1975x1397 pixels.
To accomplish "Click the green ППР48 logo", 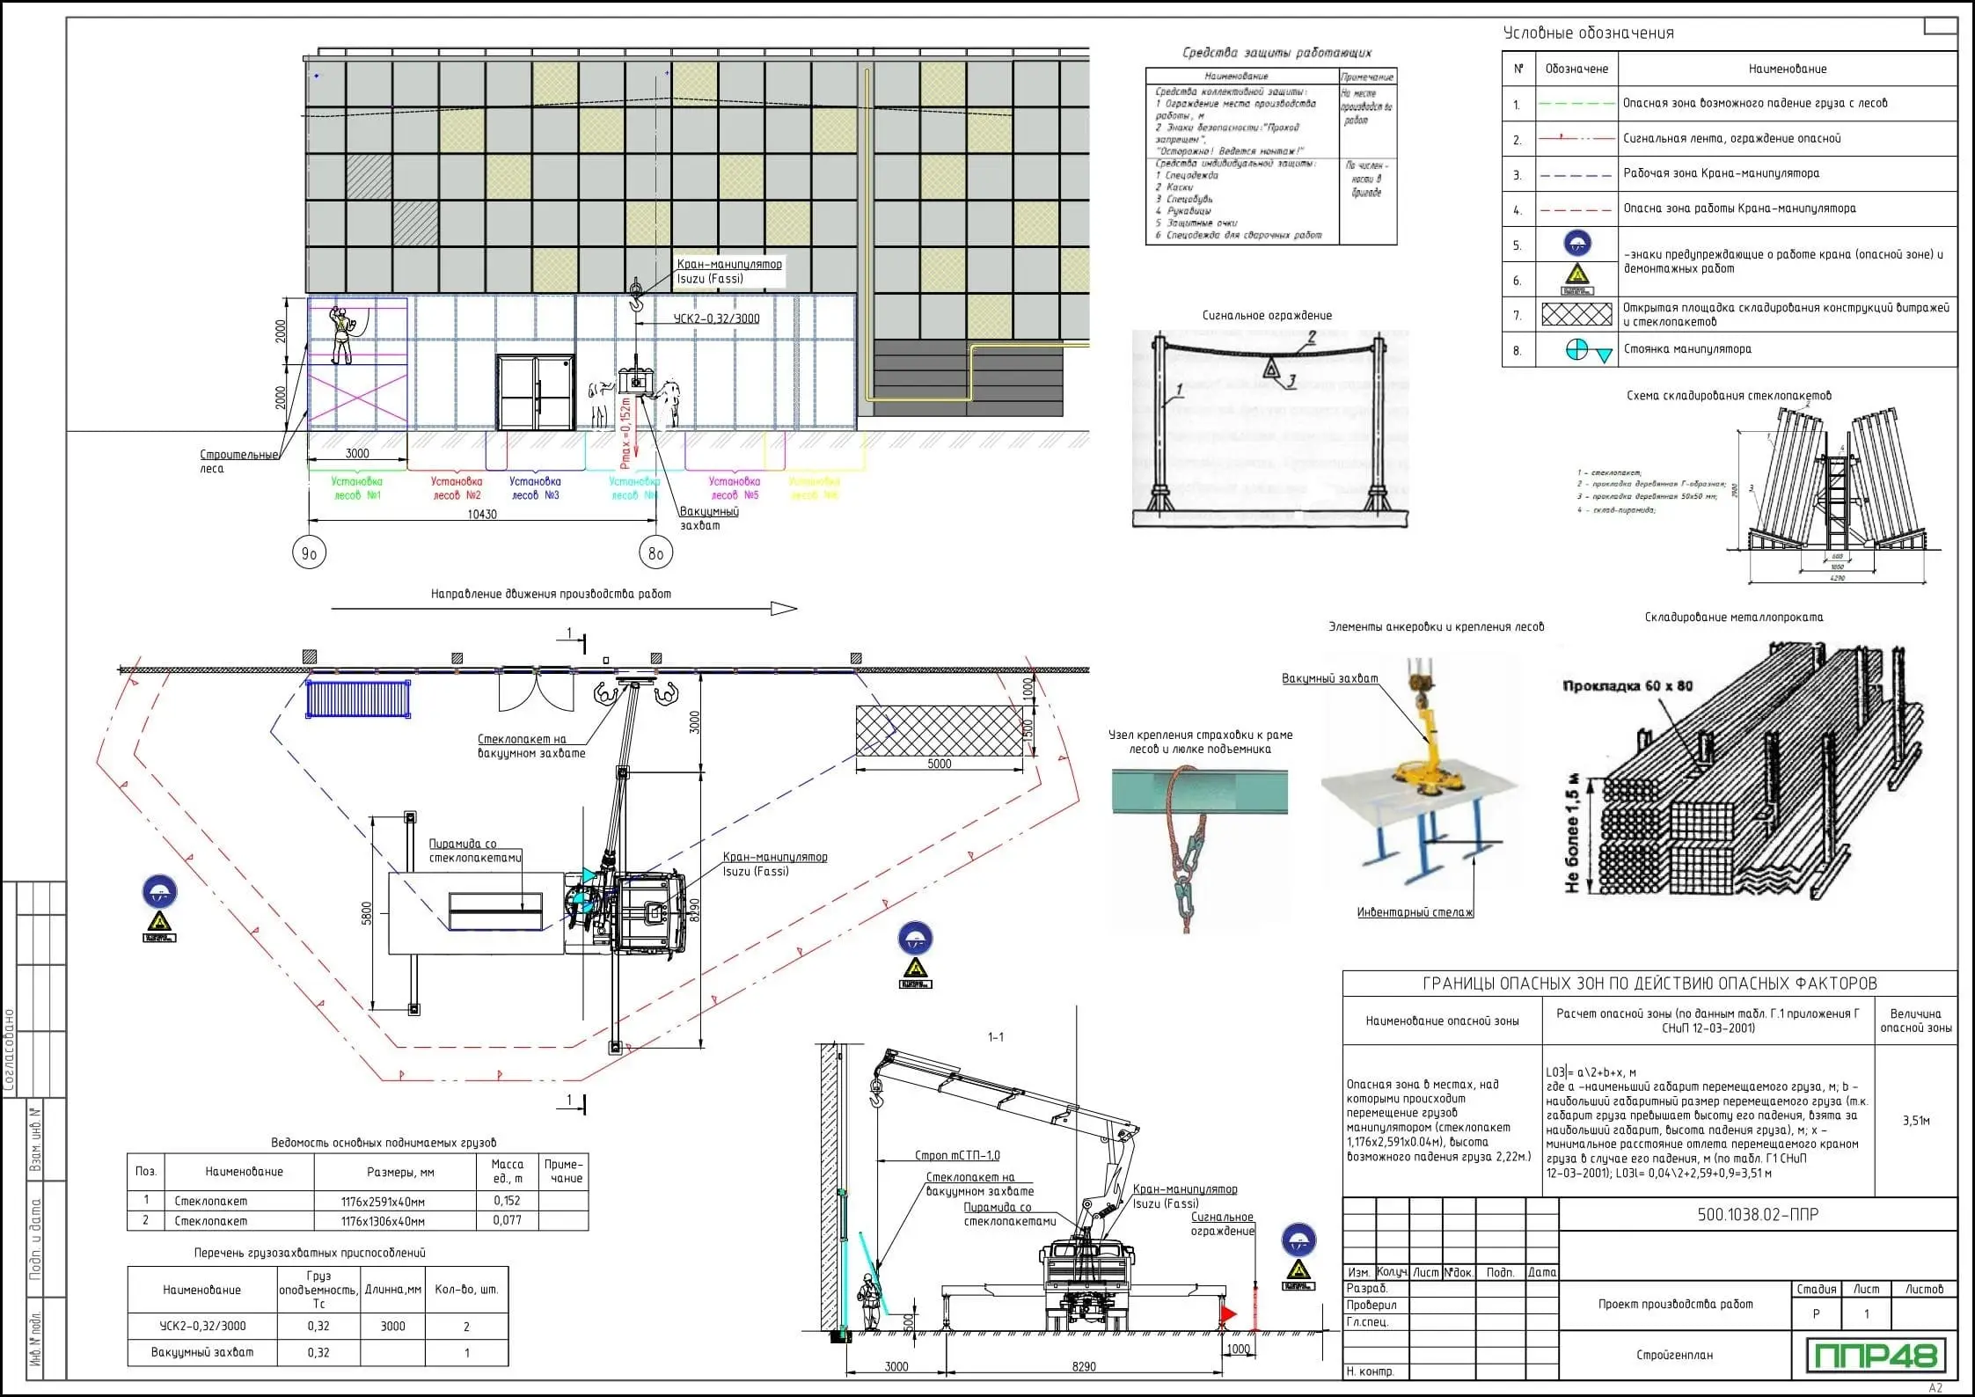I will pos(1875,1355).
